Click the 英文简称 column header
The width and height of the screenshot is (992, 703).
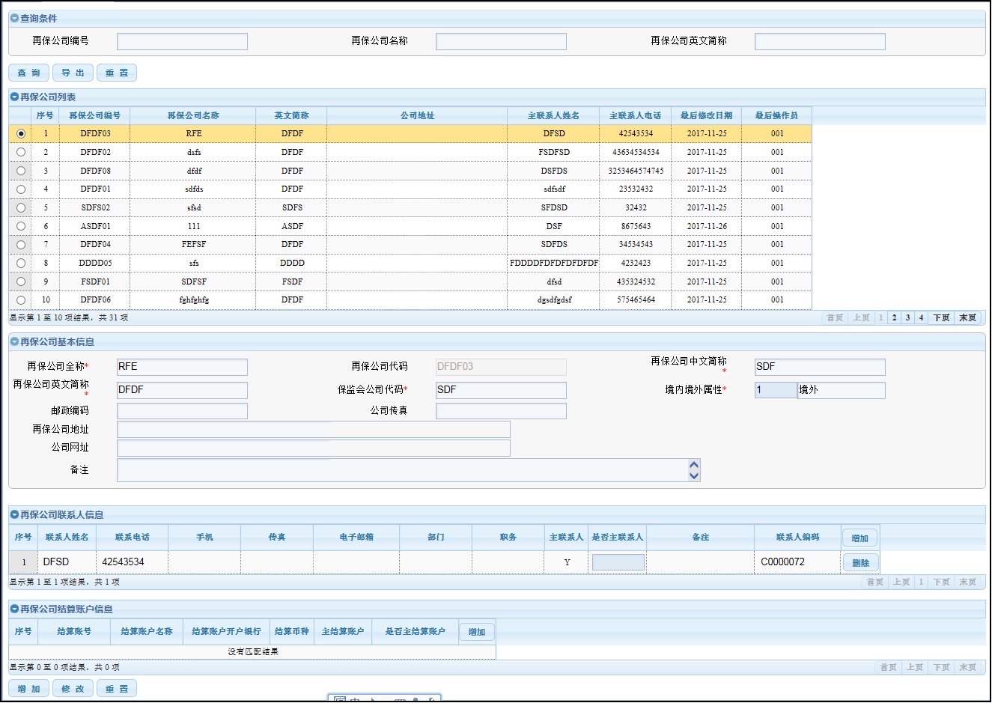291,116
